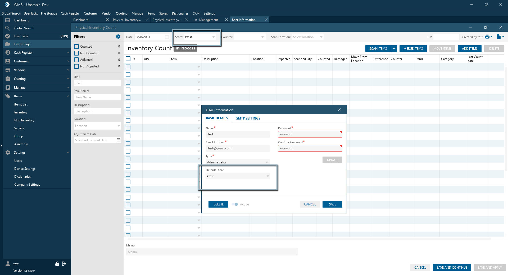Collapse the left sidebar arrow
The image size is (508, 275).
(x=2, y=145)
